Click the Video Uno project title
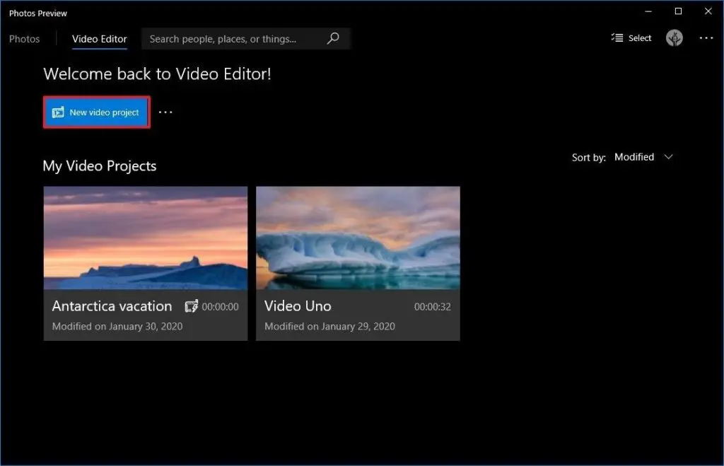The image size is (724, 466). click(x=298, y=306)
